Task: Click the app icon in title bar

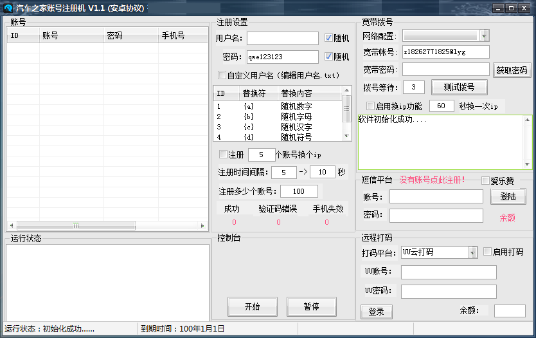Action: pyautogui.click(x=8, y=8)
